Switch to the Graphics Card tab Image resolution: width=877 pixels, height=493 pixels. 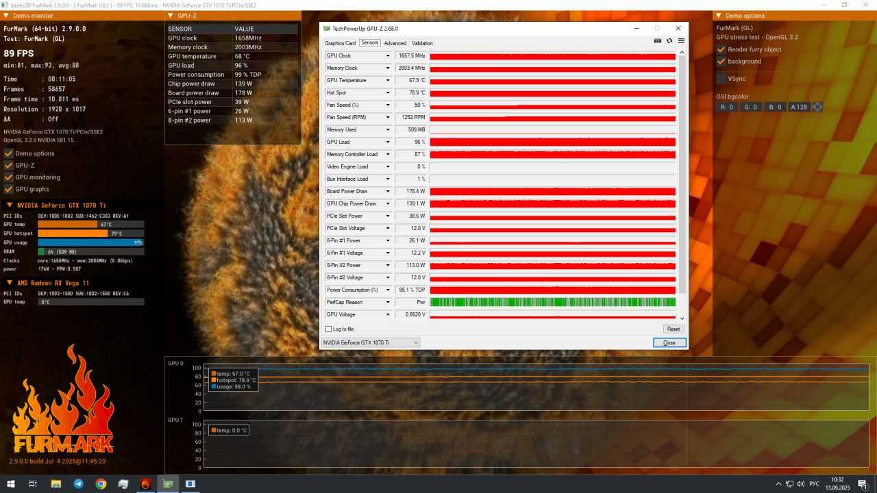click(340, 43)
